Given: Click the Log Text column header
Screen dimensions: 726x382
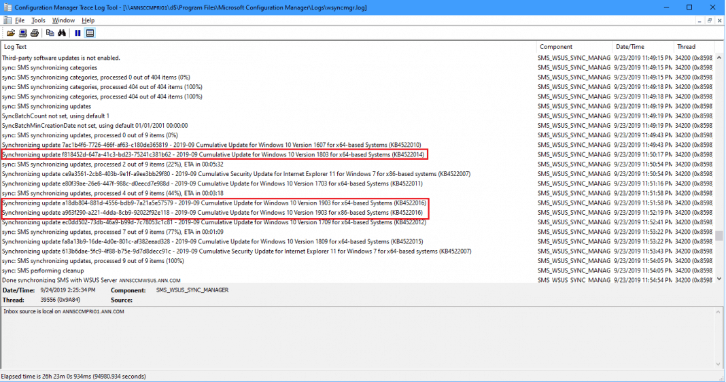Looking at the screenshot, I should point(269,47).
